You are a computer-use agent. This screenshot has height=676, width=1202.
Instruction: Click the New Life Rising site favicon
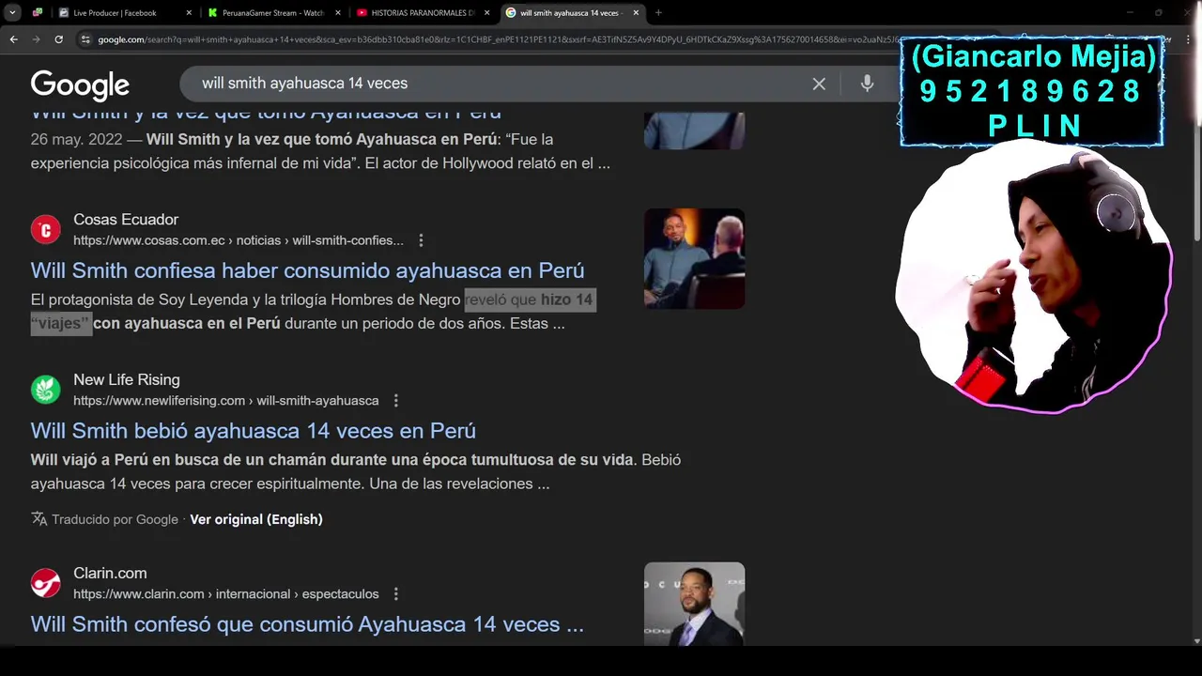point(45,390)
